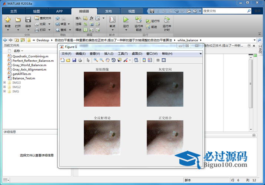Click Figure print icon
Image resolution: width=265 pixels, height=185 pixels.
(80, 60)
